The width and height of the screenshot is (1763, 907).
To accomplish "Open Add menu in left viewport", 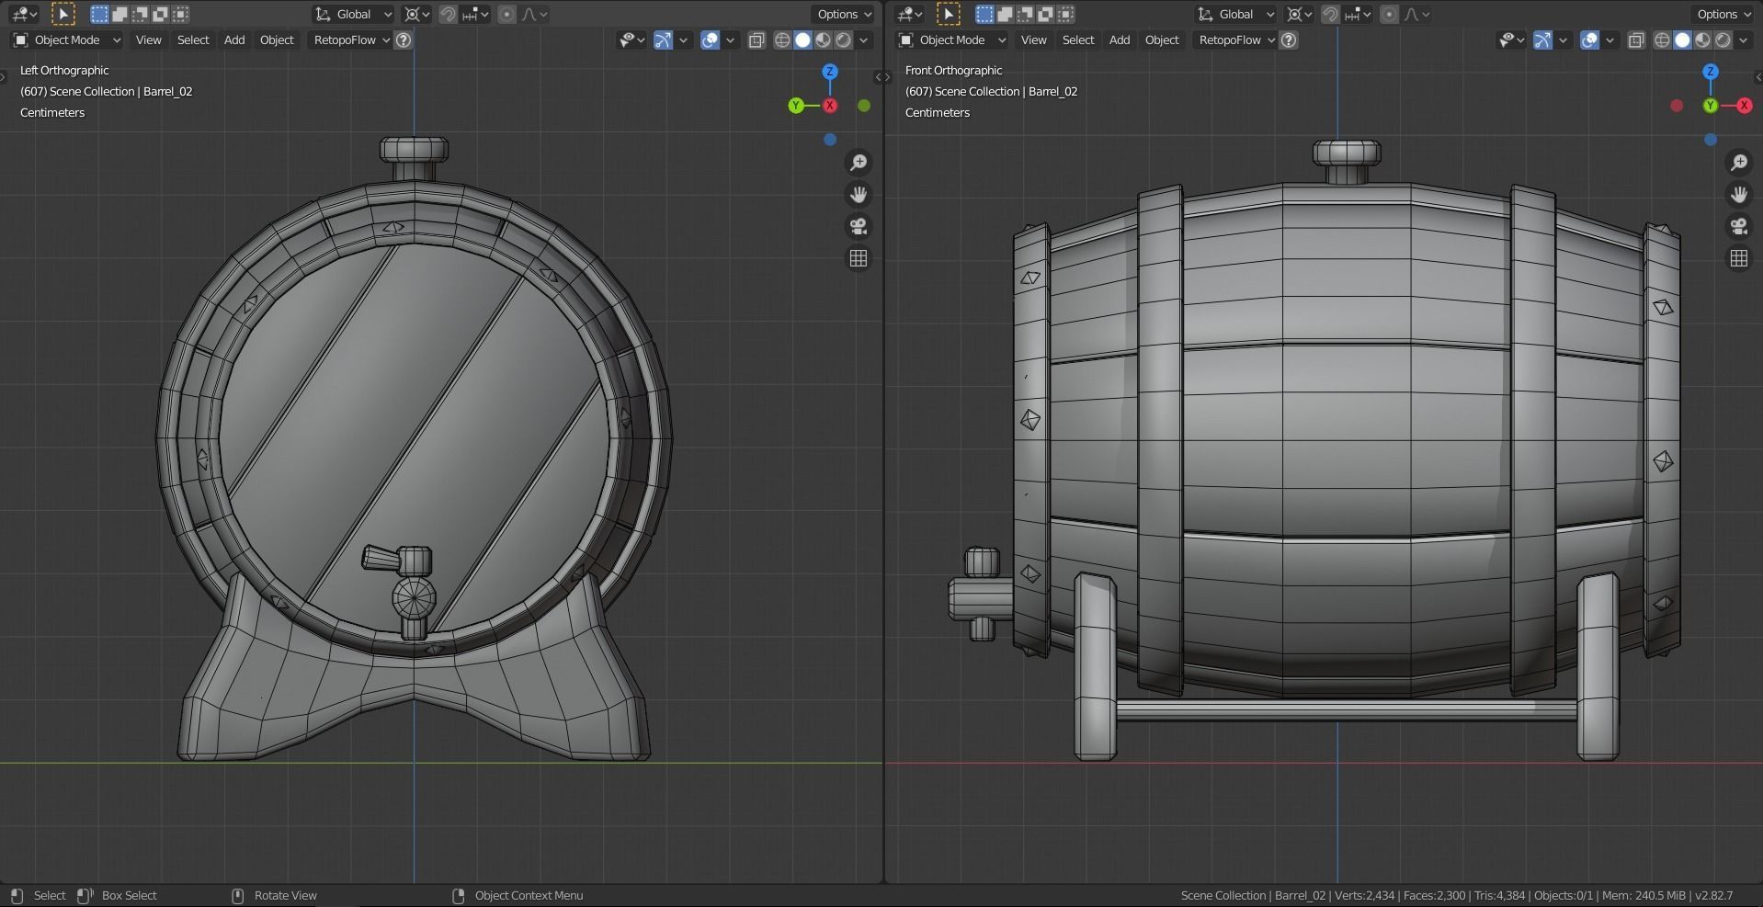I will pos(234,40).
